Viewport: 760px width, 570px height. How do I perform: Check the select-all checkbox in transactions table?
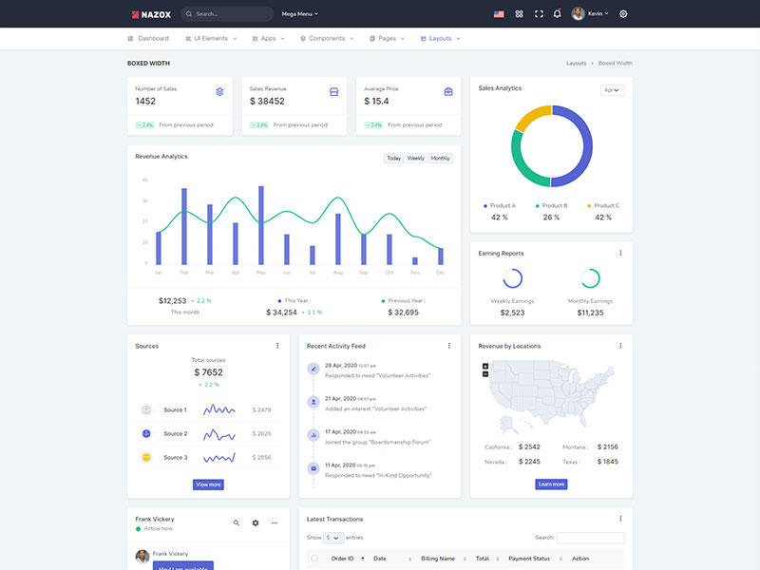click(314, 559)
